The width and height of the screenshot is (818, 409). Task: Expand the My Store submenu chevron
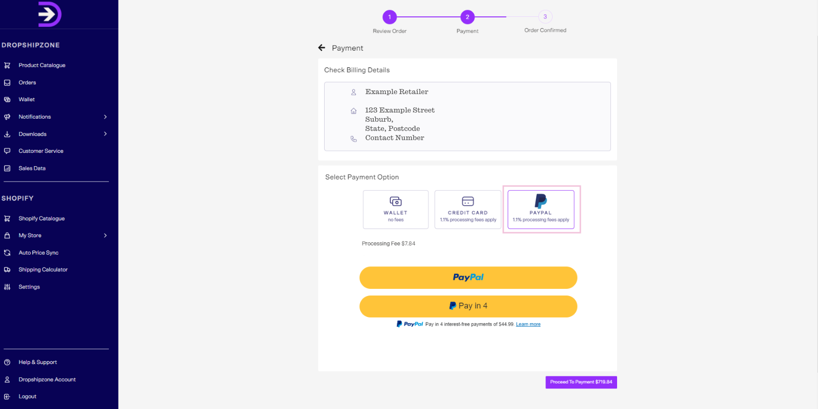click(x=105, y=236)
